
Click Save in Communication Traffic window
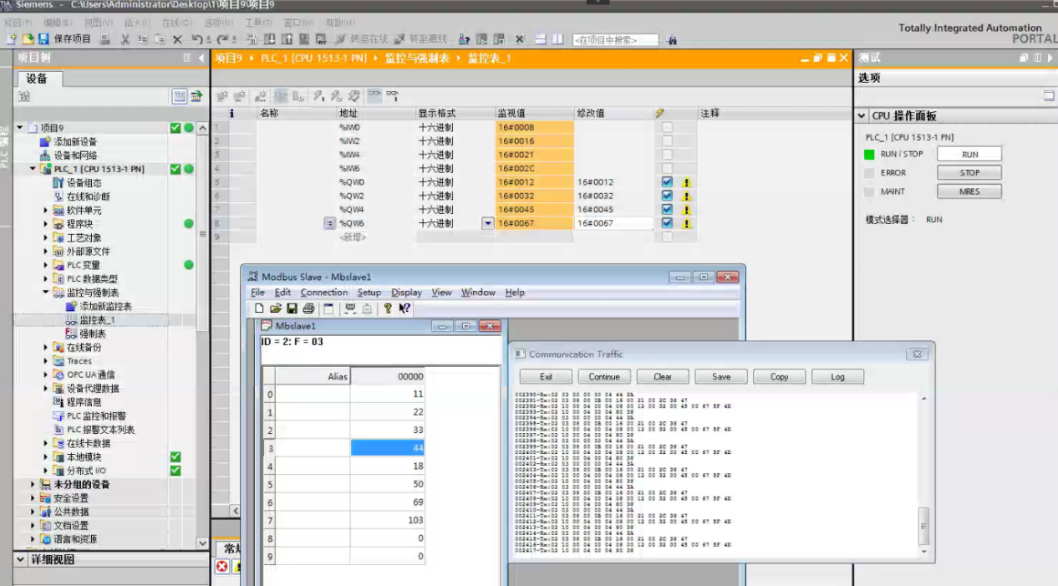(721, 377)
